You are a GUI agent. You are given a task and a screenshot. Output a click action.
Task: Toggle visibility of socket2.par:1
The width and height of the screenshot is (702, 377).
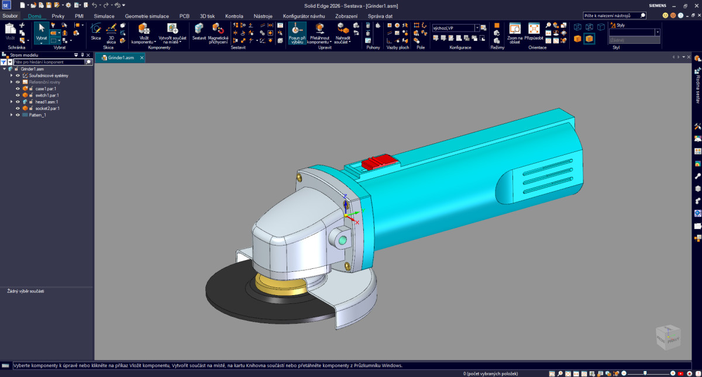tap(18, 108)
